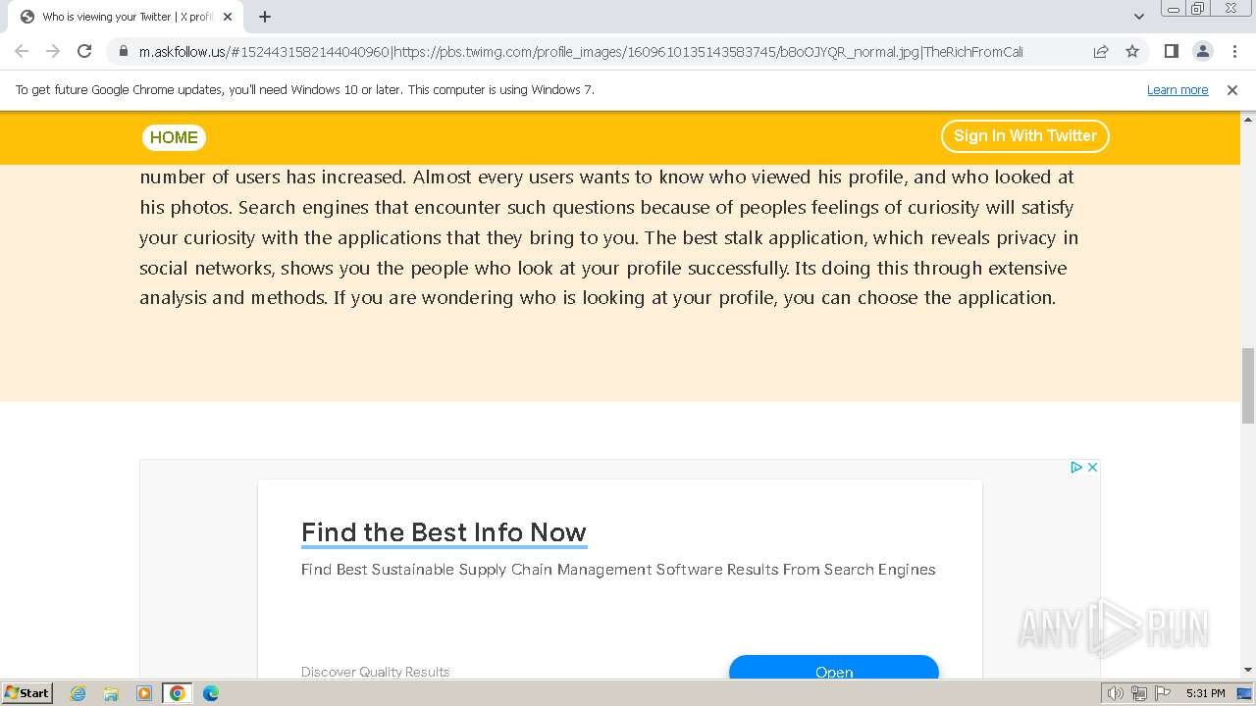Close the 'Who is viewing your Twitter' tab
This screenshot has height=706, width=1256.
(228, 17)
